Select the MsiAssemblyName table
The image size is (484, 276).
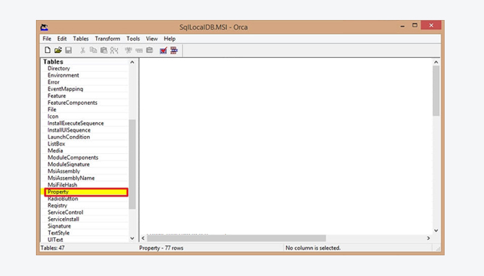point(71,178)
